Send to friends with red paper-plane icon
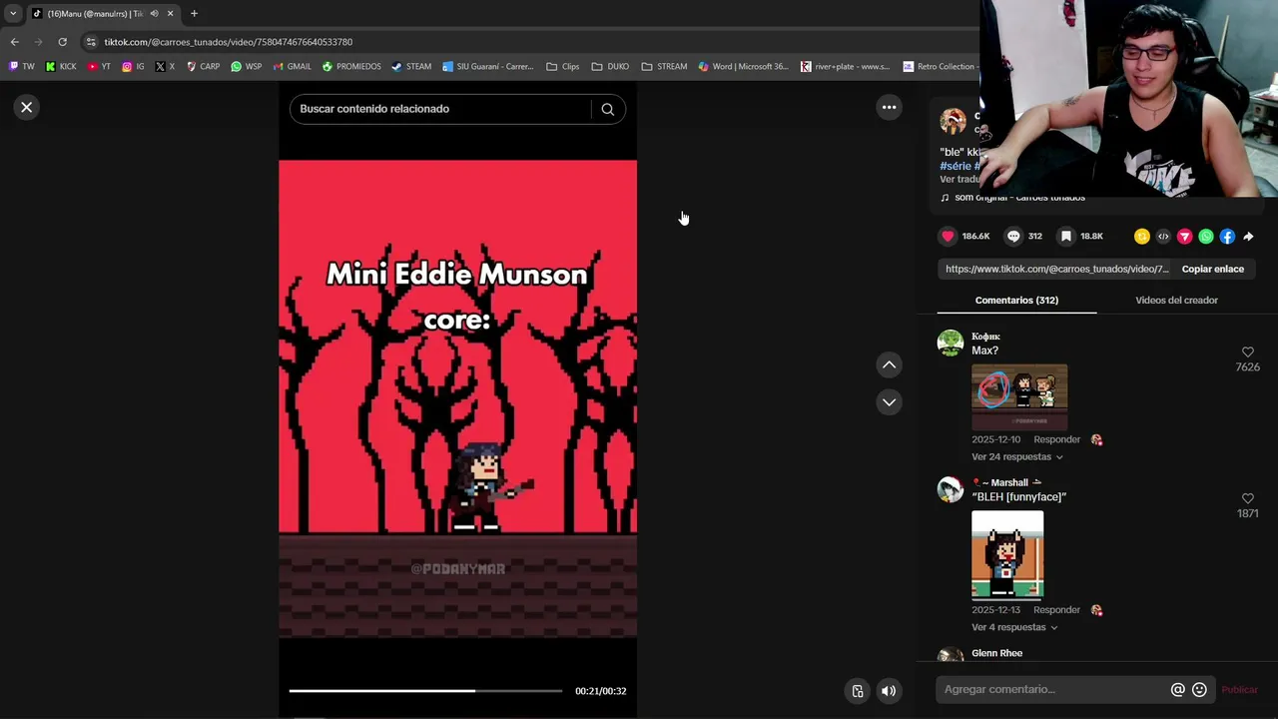This screenshot has height=719, width=1278. pyautogui.click(x=1184, y=237)
